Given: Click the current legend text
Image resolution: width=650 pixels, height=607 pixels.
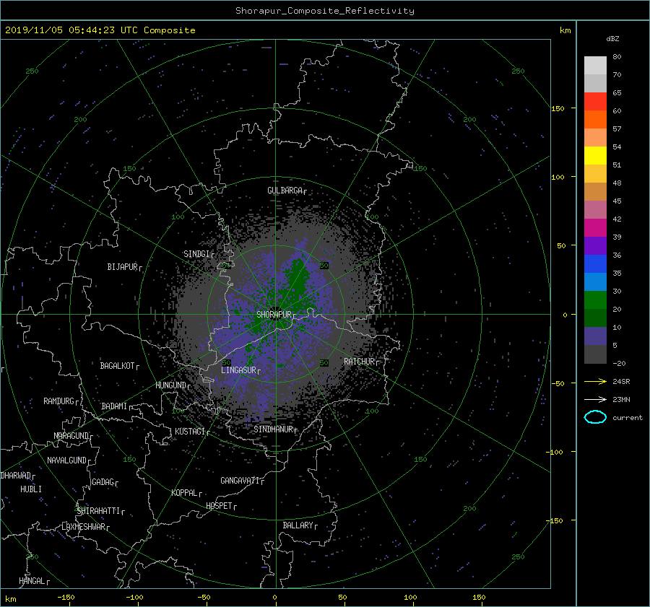Looking at the screenshot, I should pyautogui.click(x=628, y=418).
